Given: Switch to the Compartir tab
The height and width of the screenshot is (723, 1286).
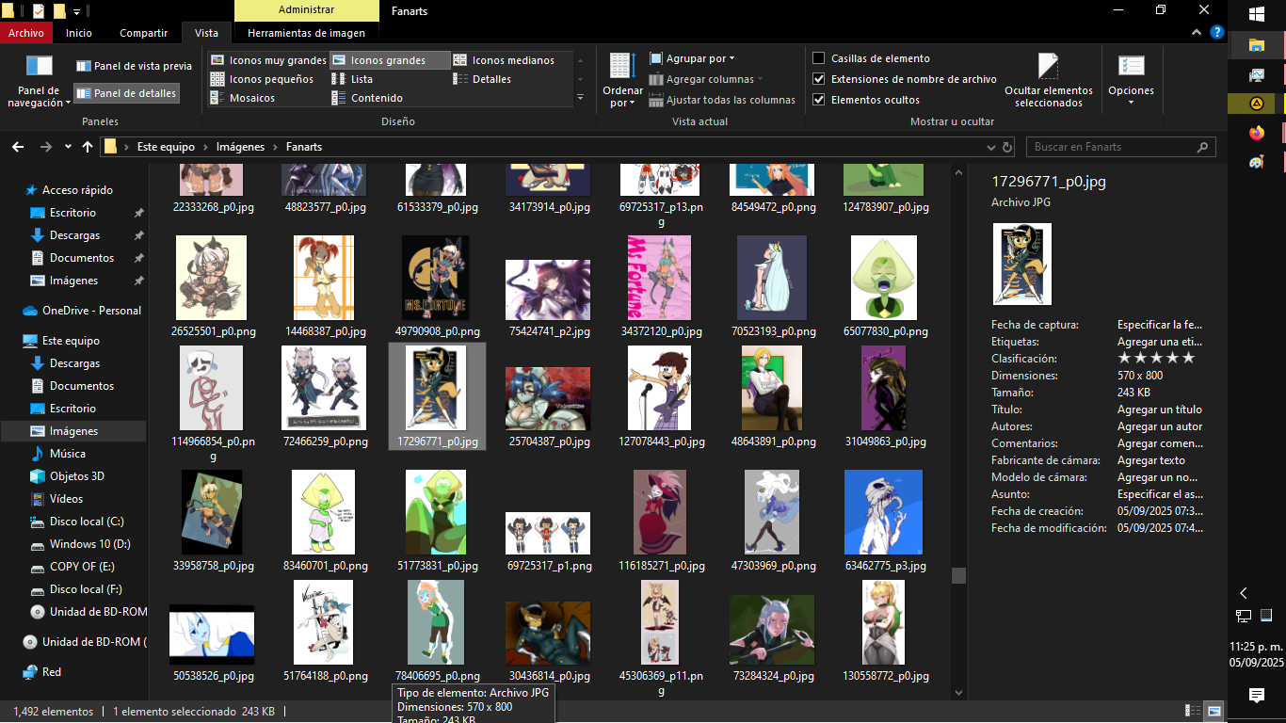Looking at the screenshot, I should (x=144, y=33).
